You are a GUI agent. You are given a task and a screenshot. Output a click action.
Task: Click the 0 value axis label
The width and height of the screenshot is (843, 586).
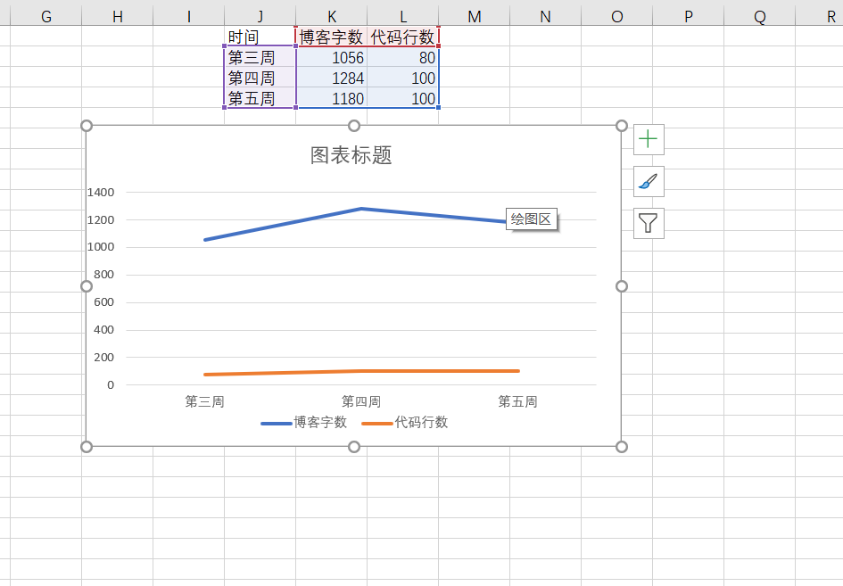(111, 385)
